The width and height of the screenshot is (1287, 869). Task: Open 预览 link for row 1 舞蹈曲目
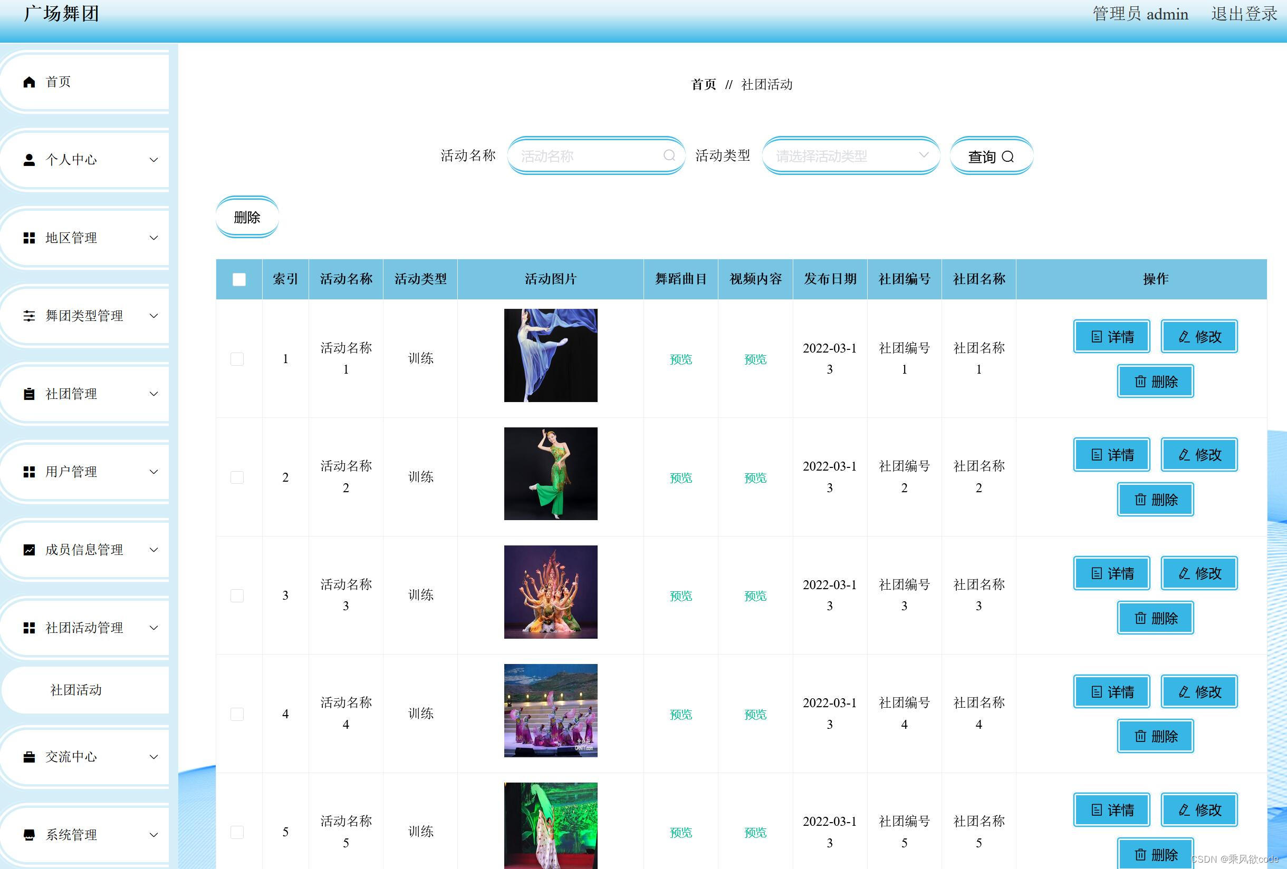tap(680, 359)
